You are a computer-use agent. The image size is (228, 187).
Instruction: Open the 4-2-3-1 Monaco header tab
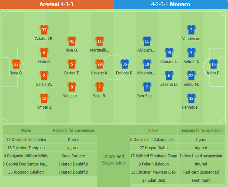click(x=171, y=5)
